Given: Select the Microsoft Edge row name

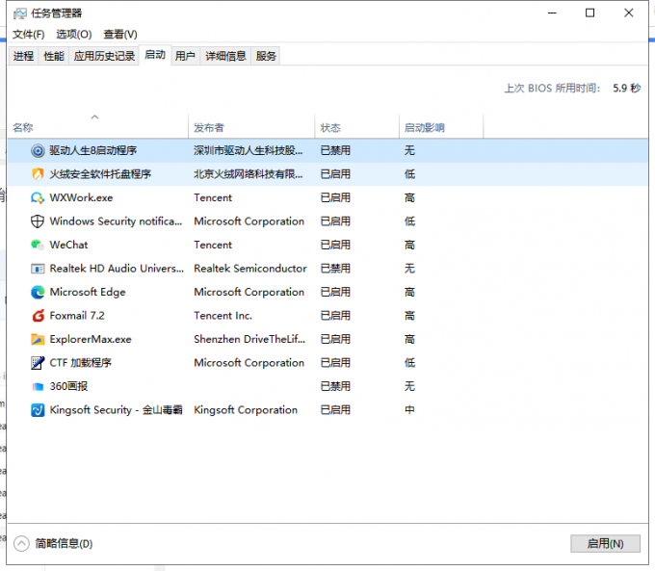Looking at the screenshot, I should click(x=88, y=292).
